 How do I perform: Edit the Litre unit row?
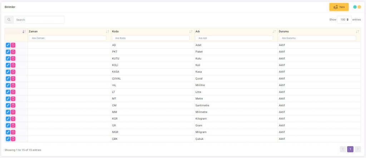tap(8, 92)
